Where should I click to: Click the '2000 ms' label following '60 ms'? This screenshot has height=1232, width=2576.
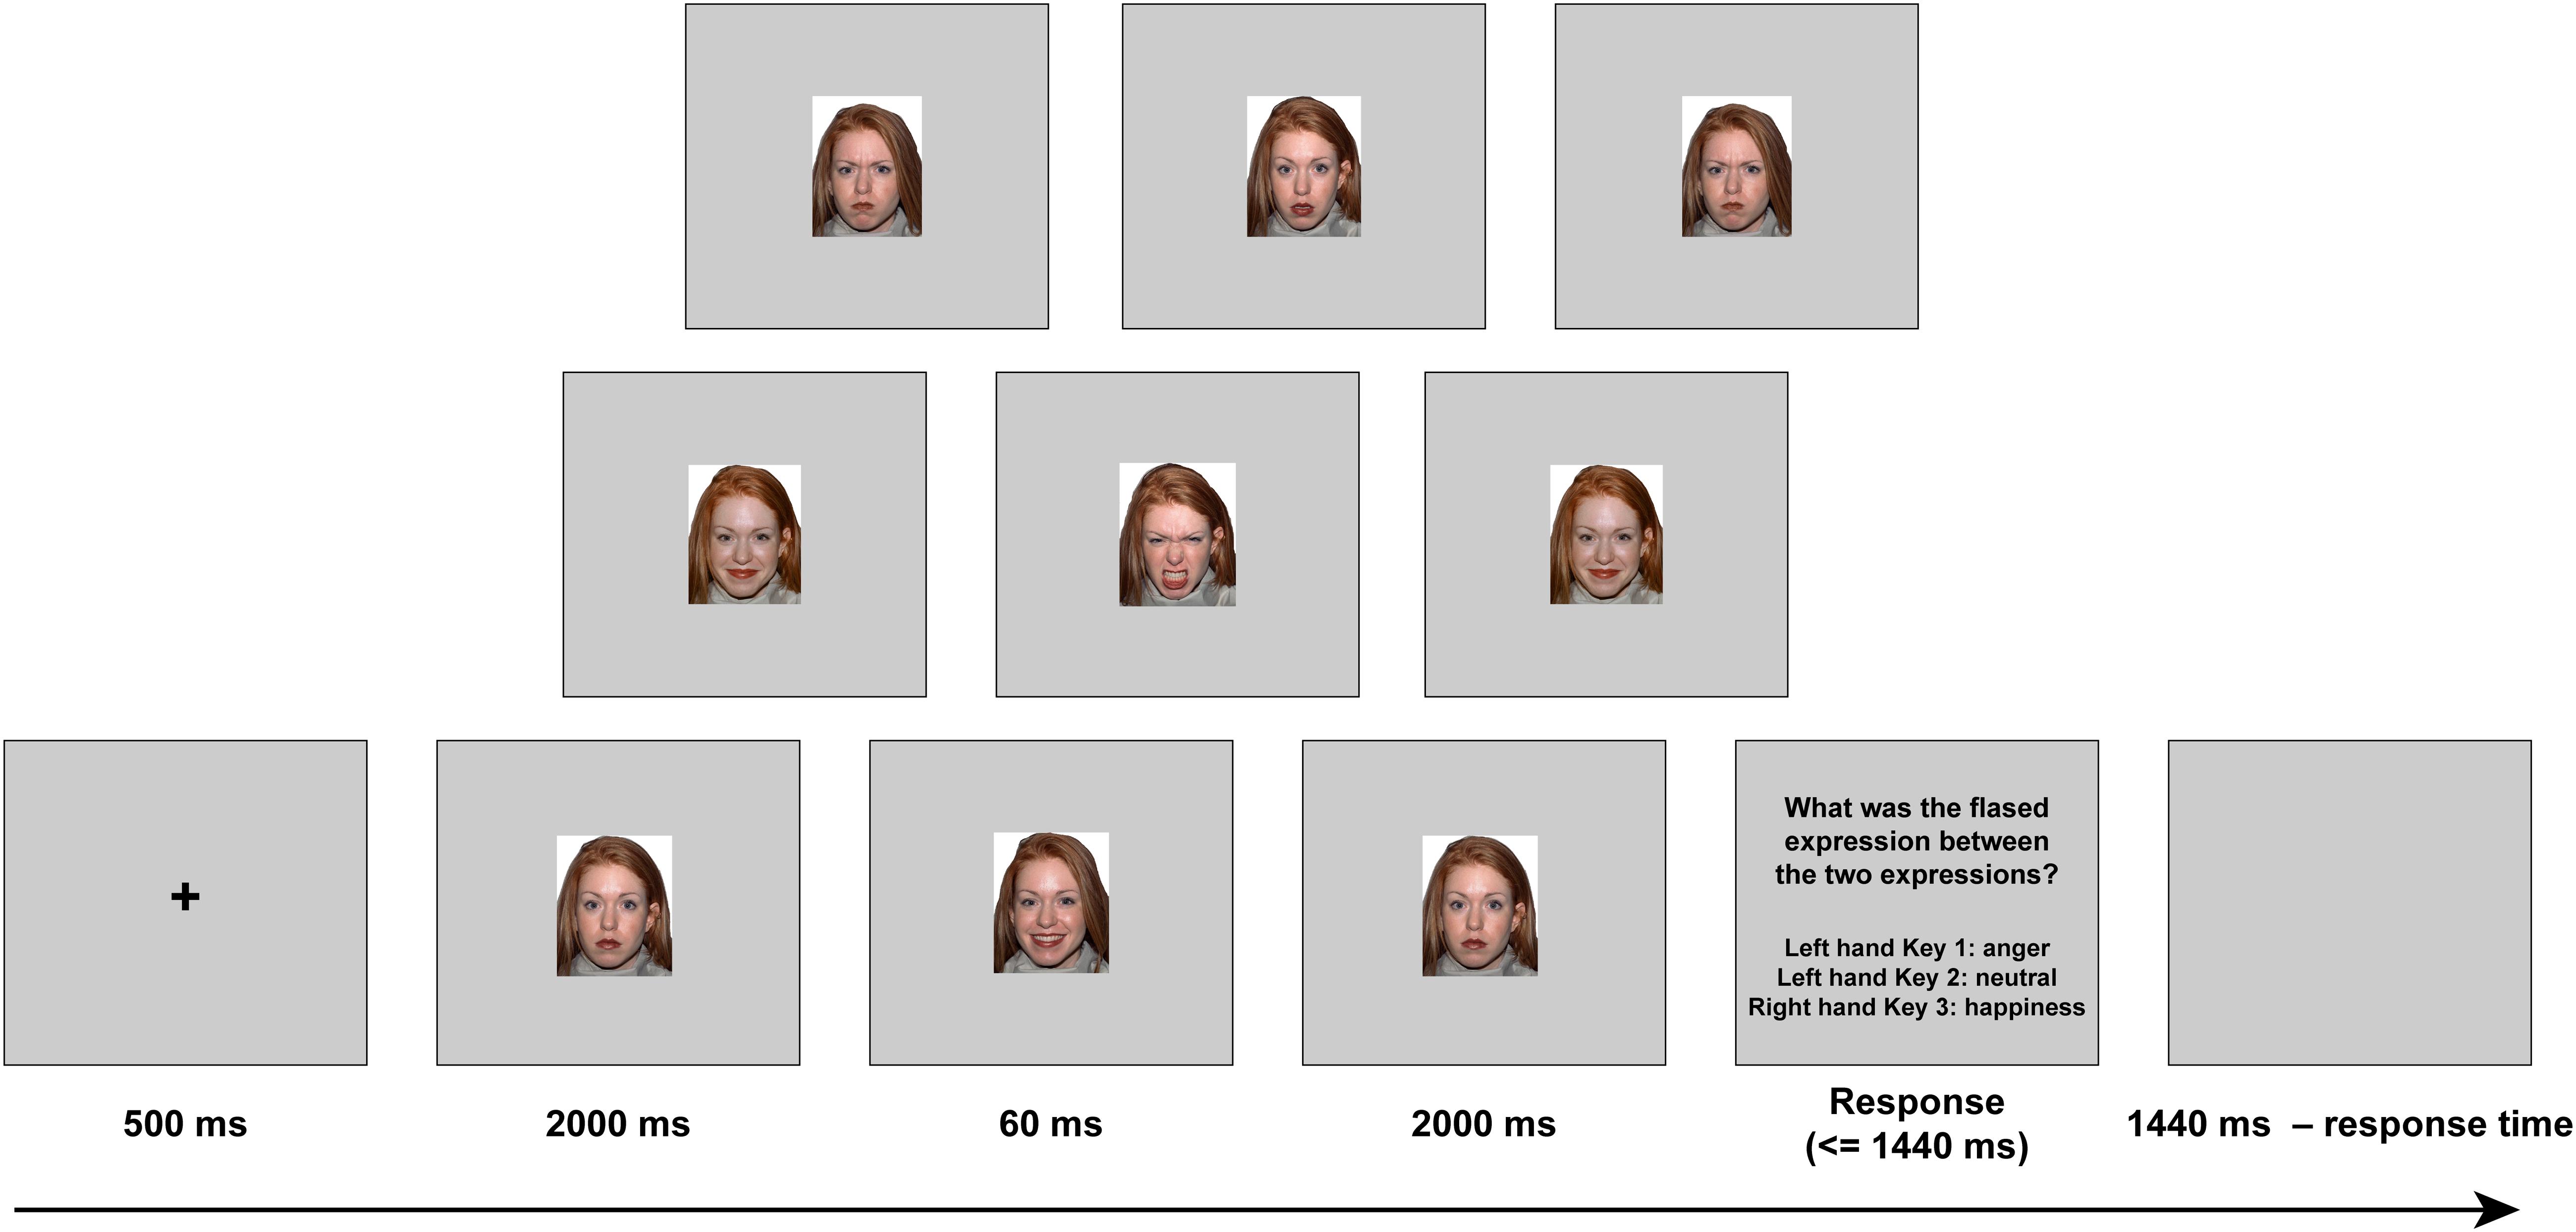click(x=1484, y=1124)
